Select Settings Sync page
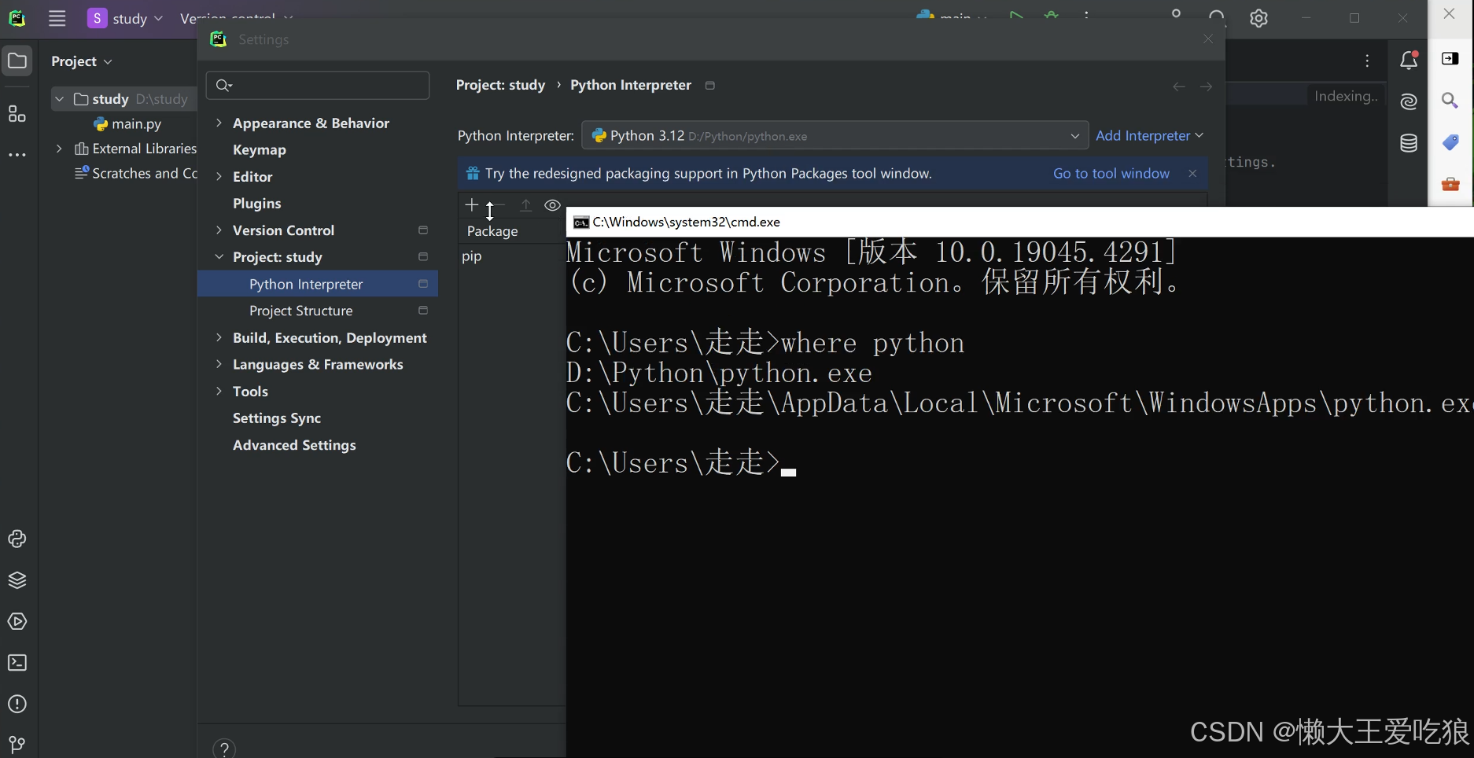Screen dimensions: 1474x758 (x=277, y=418)
